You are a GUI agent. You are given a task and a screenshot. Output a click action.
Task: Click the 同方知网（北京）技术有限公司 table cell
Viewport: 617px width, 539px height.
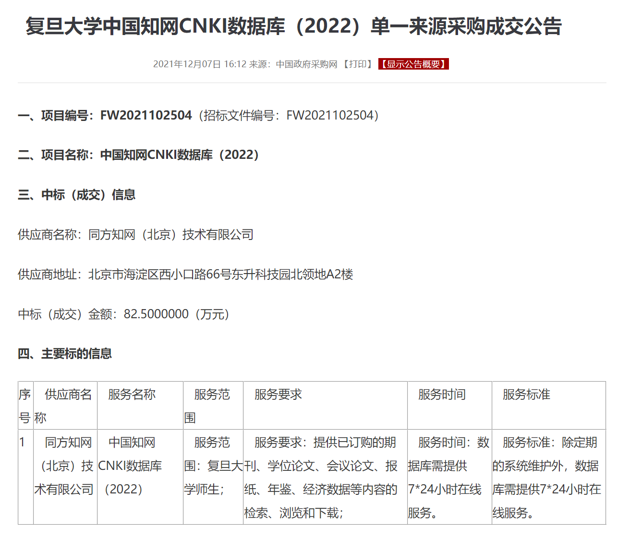click(65, 477)
